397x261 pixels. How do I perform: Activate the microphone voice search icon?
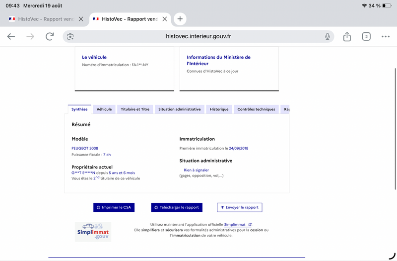[328, 36]
